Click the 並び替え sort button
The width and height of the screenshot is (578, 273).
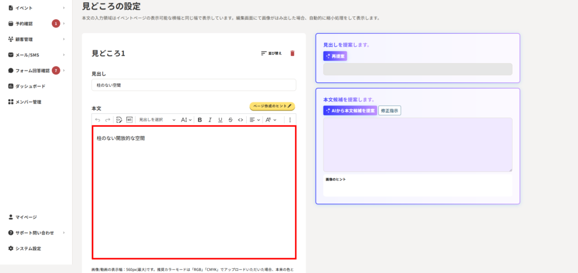pyautogui.click(x=272, y=54)
